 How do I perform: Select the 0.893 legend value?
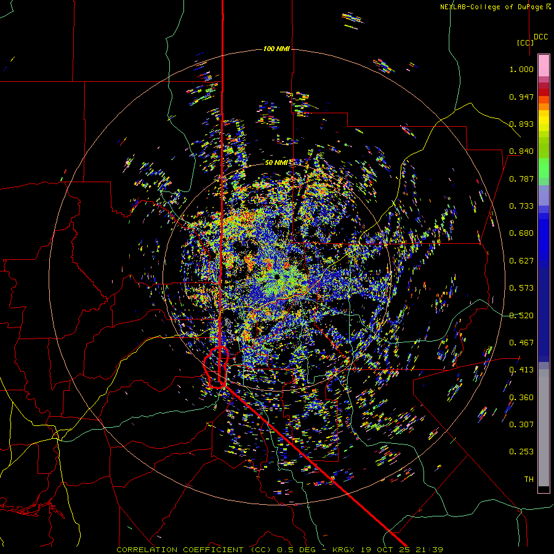(x=521, y=124)
